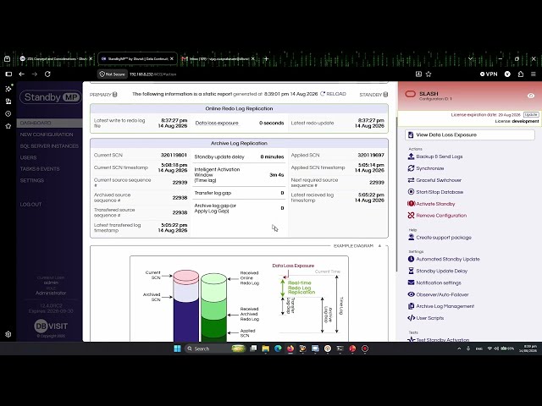The image size is (542, 406).
Task: Expand the browser tab list chevron
Action: [x=470, y=58]
